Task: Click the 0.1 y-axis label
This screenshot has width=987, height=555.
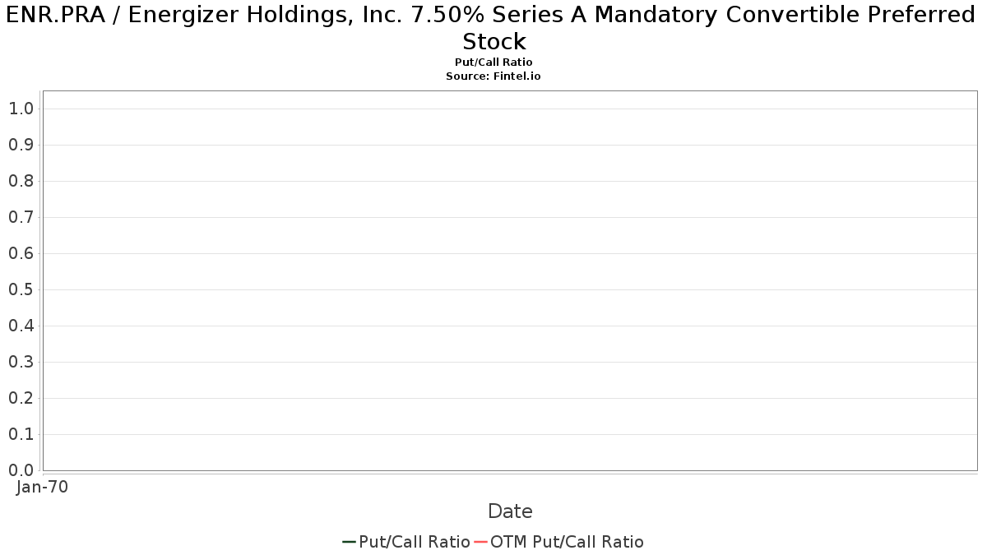Action: (x=21, y=434)
